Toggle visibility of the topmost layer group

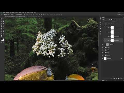coord(103,25)
